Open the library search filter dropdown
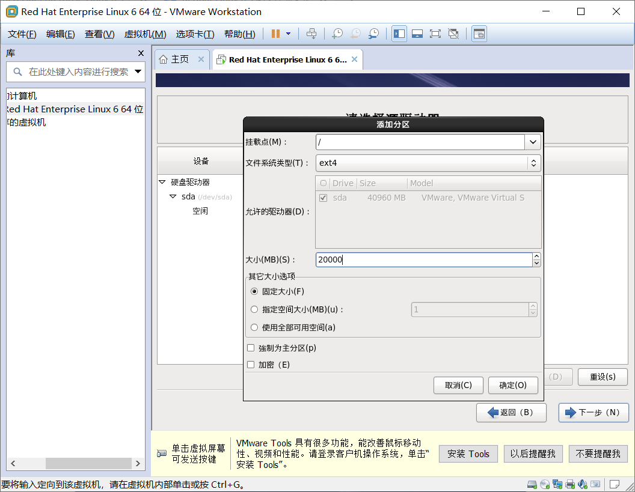This screenshot has width=635, height=492. 138,71
